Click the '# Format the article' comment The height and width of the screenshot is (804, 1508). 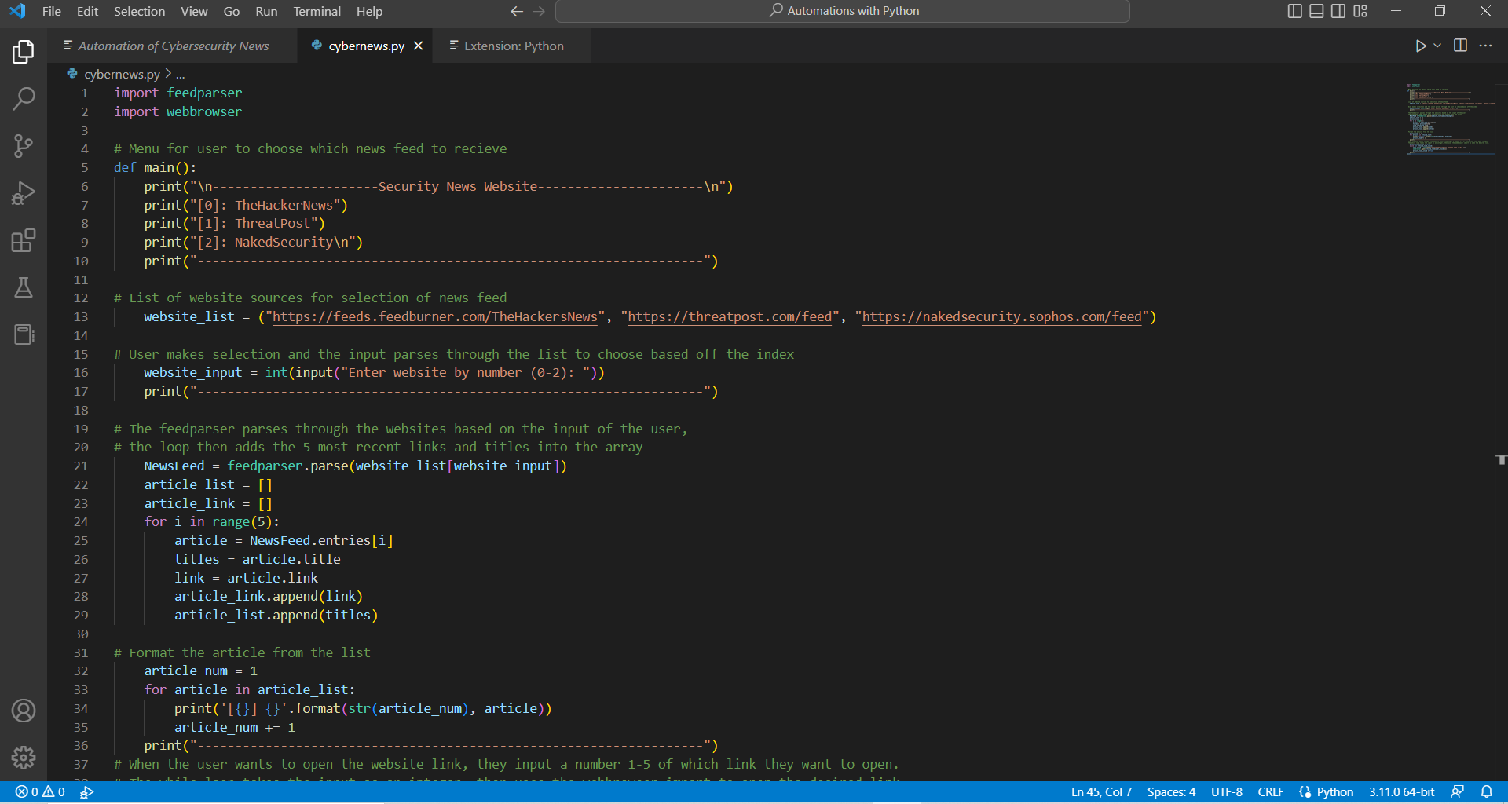click(x=242, y=652)
